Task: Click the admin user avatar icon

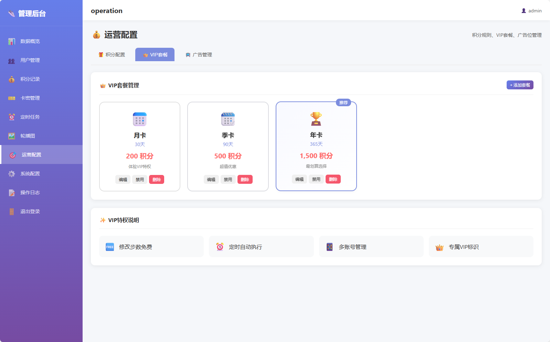Action: click(524, 11)
